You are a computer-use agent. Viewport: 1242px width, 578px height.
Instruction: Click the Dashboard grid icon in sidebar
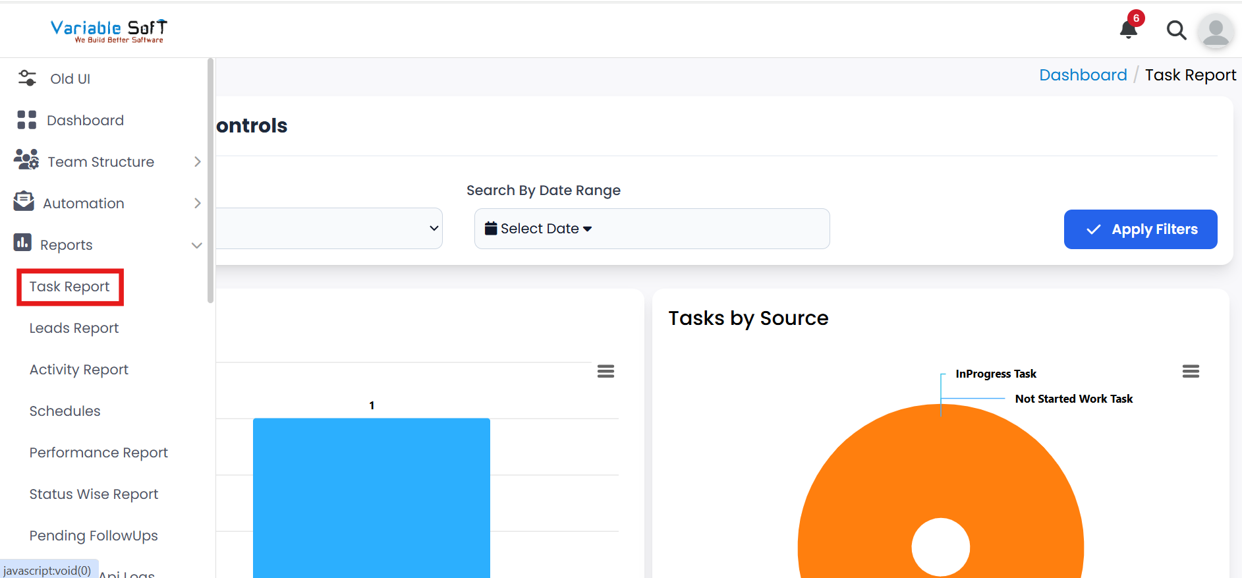[27, 120]
